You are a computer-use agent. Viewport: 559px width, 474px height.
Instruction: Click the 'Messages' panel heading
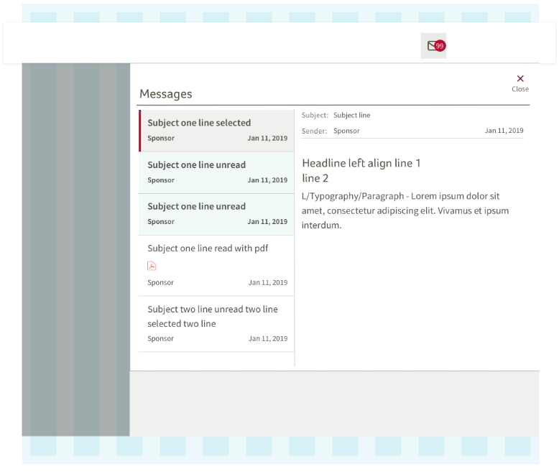point(166,94)
